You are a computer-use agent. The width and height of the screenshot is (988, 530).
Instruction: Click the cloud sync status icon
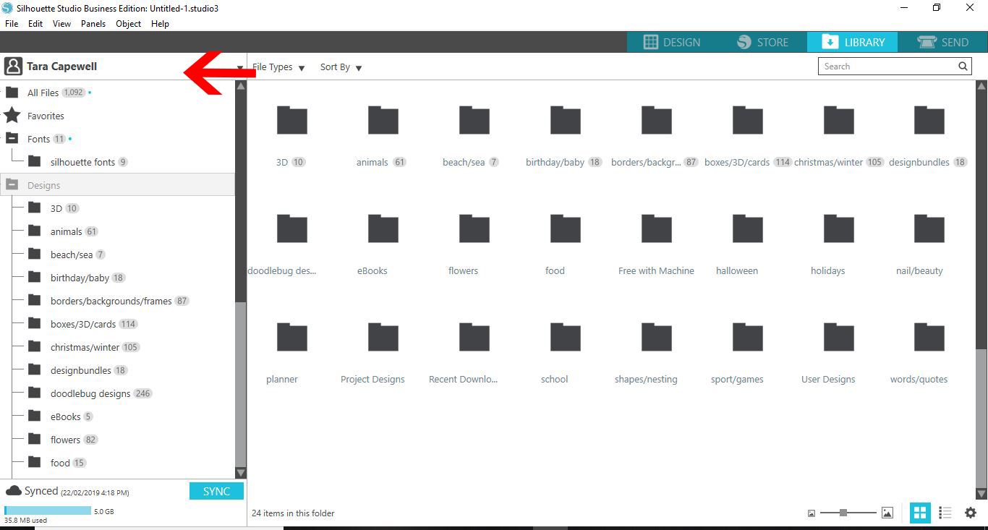point(13,491)
